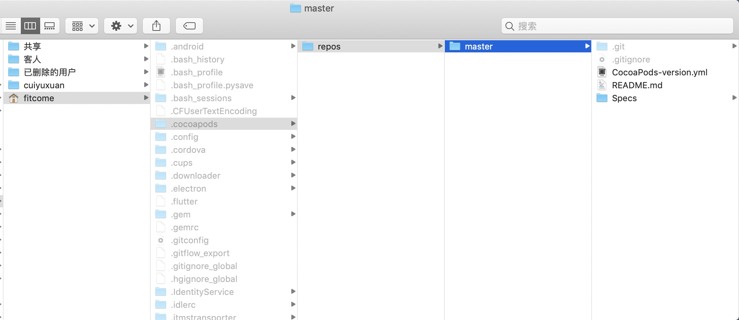Click the .downloader folder icon
The width and height of the screenshot is (739, 320).
[161, 175]
